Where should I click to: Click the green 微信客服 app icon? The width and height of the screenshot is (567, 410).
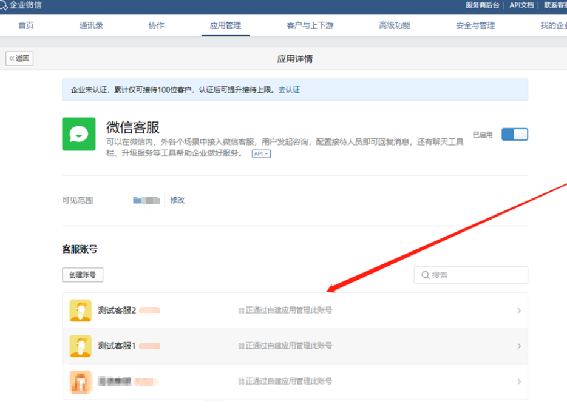pos(79,134)
